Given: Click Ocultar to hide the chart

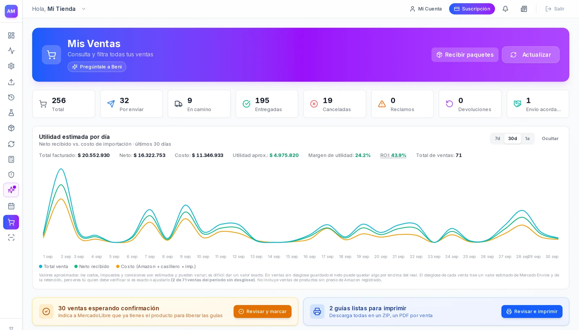Looking at the screenshot, I should pos(550,138).
